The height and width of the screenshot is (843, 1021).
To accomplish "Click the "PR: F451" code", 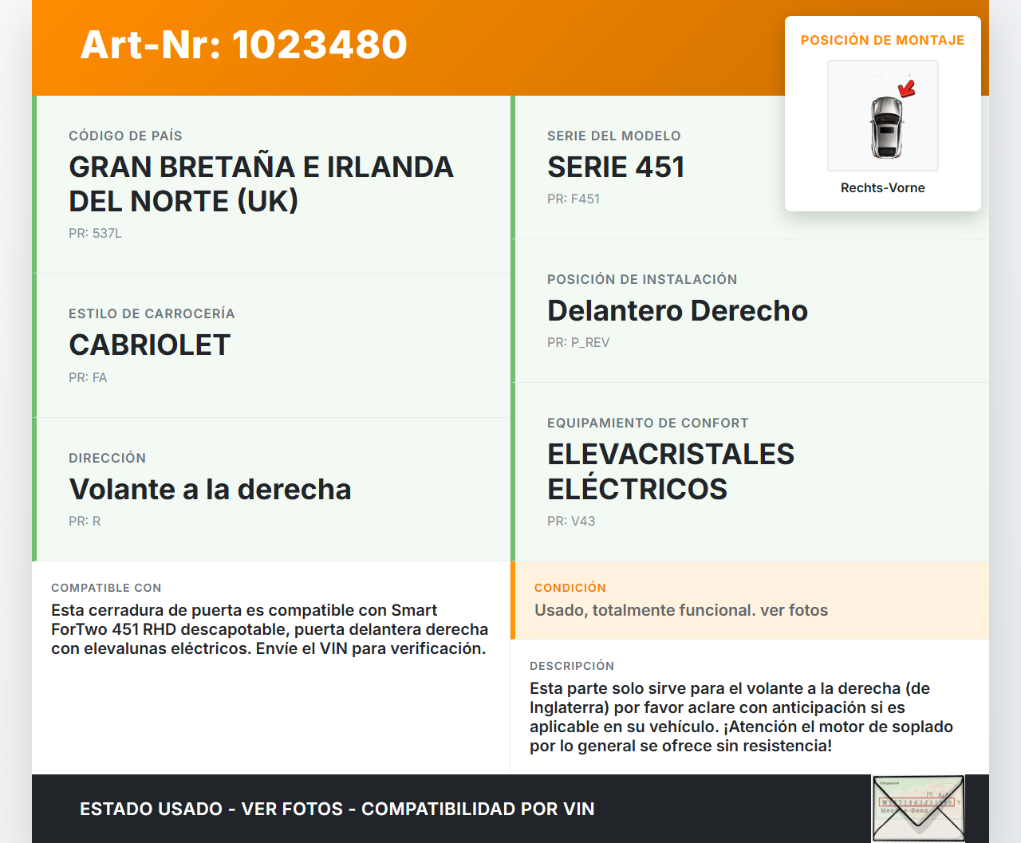I will coord(574,199).
